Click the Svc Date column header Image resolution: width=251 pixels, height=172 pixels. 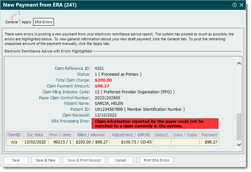pyautogui.click(x=35, y=135)
